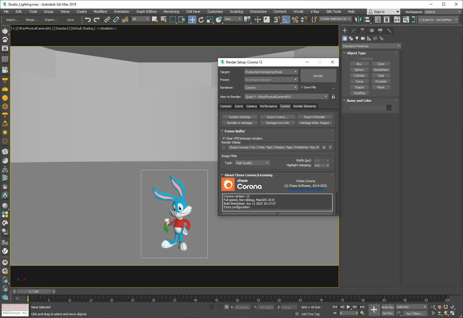
Task: Open the Utilities wrench panel
Action: point(389,31)
